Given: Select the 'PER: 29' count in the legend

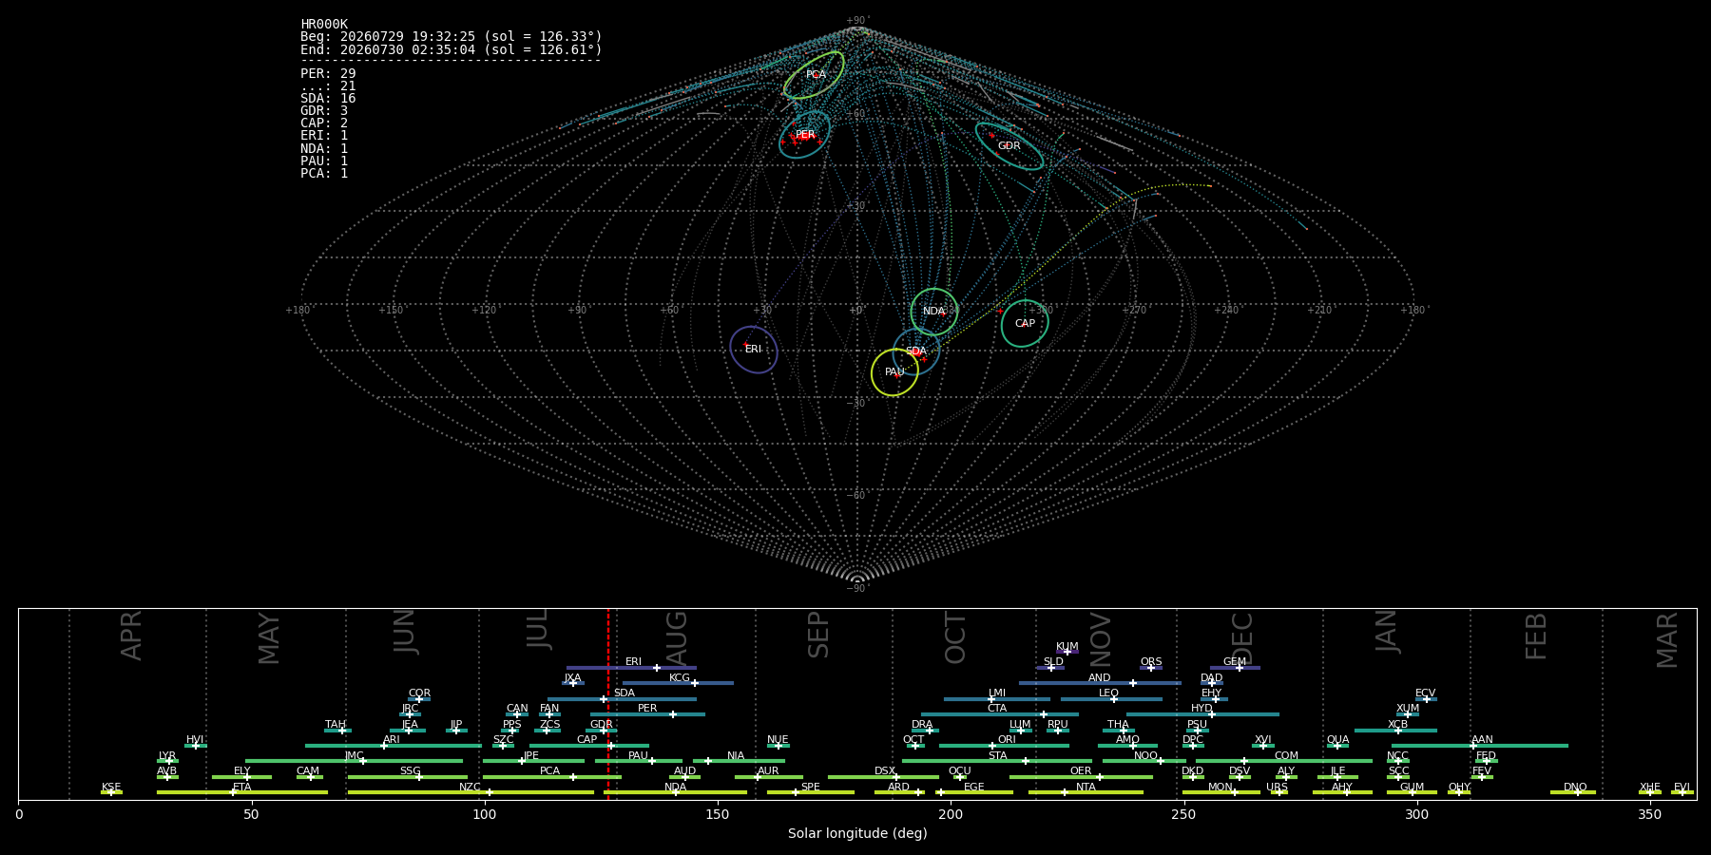Looking at the screenshot, I should (x=328, y=73).
